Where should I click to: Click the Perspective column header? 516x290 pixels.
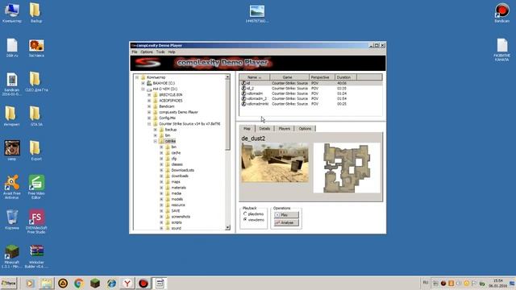[322, 77]
